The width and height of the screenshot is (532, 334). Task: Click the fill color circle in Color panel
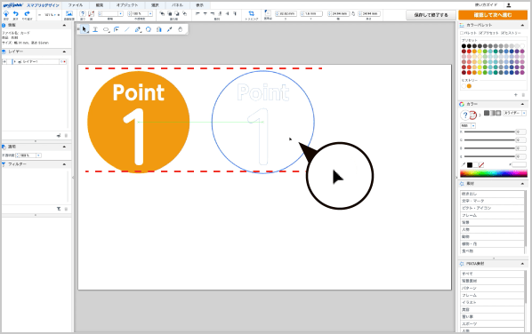[464, 115]
